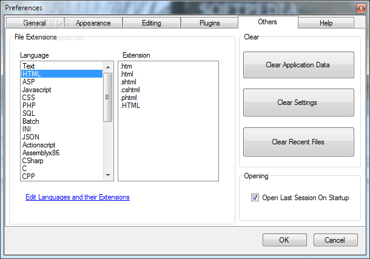370x259 pixels.
Task: Select PHP in the Language list
Action: (x=62, y=105)
